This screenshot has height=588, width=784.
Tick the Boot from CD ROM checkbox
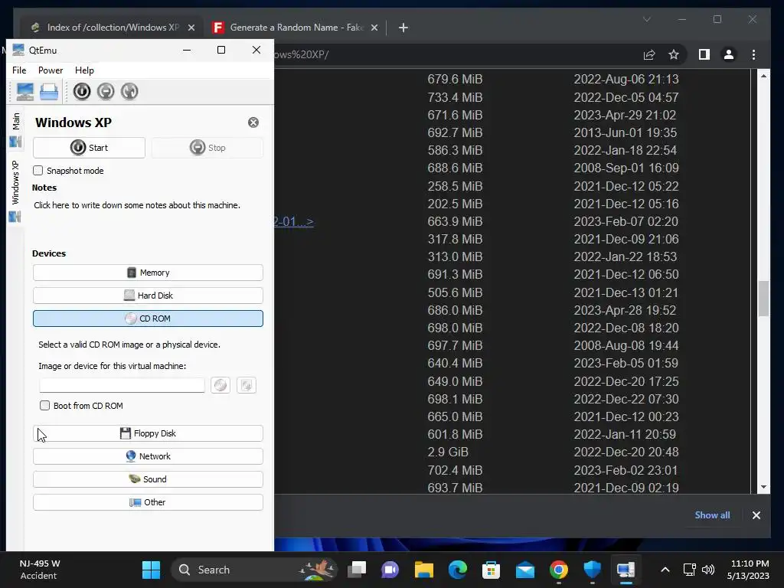coord(45,406)
